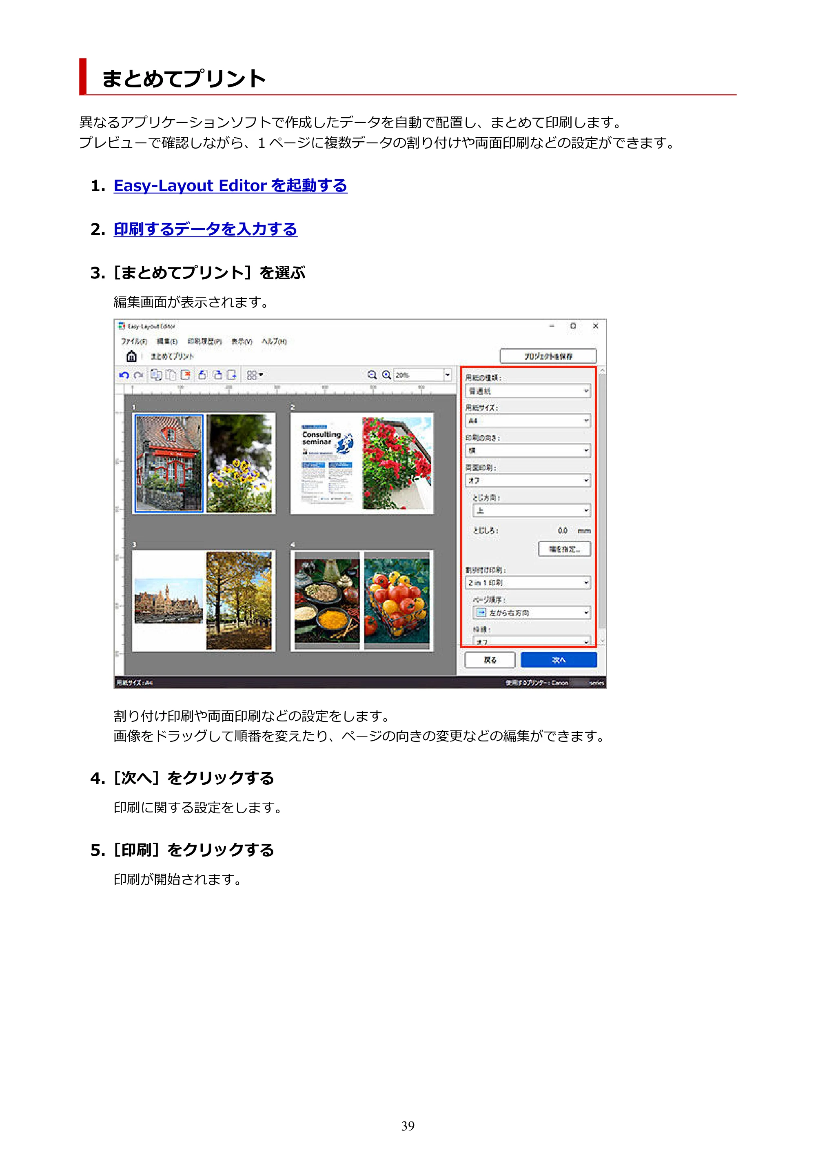Open the ページ順序 dropdown showing 左から右方向

point(532,613)
